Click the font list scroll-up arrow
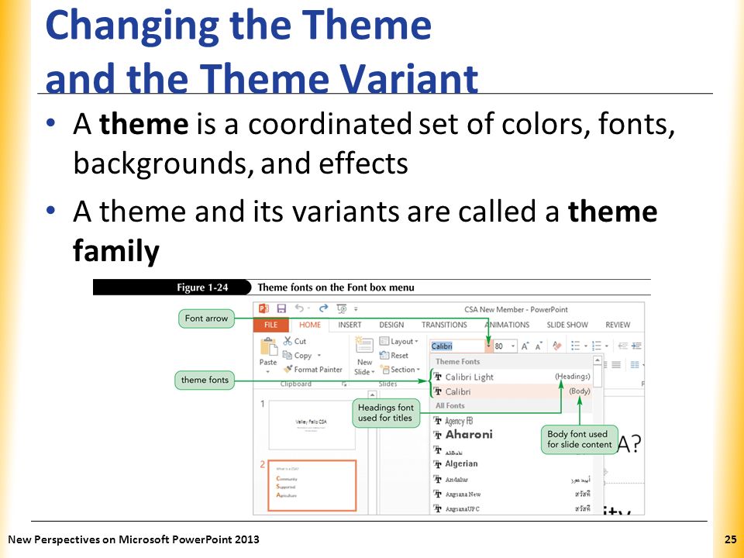The width and height of the screenshot is (744, 558). click(x=598, y=360)
